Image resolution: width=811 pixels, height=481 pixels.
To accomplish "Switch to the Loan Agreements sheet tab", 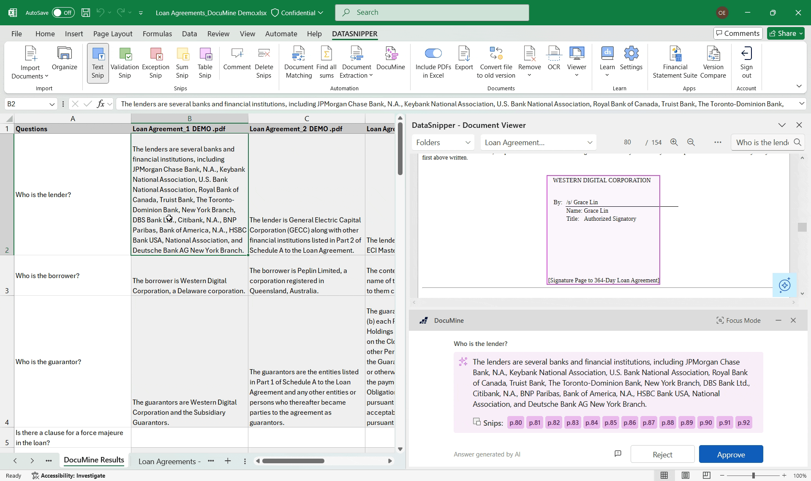I will (x=169, y=462).
